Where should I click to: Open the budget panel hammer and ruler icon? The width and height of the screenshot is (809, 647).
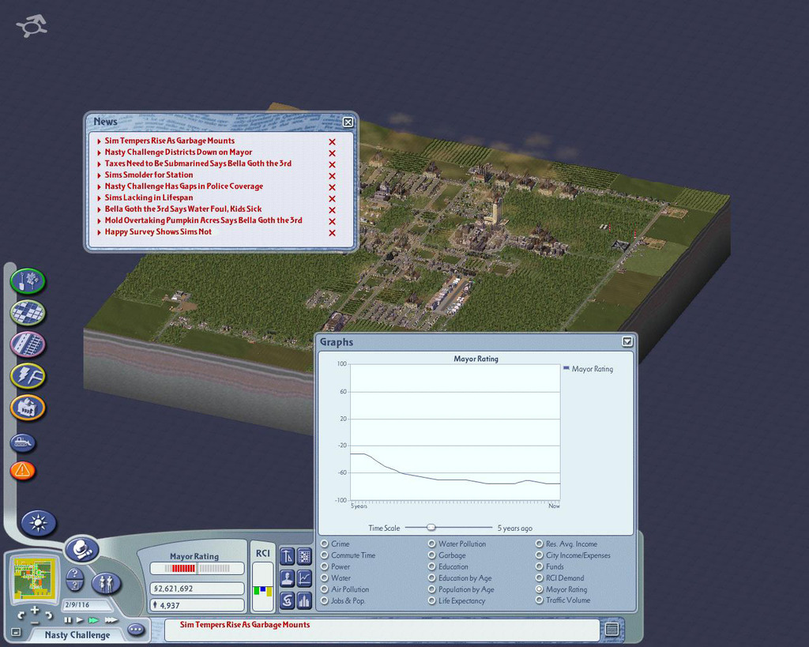click(x=287, y=555)
